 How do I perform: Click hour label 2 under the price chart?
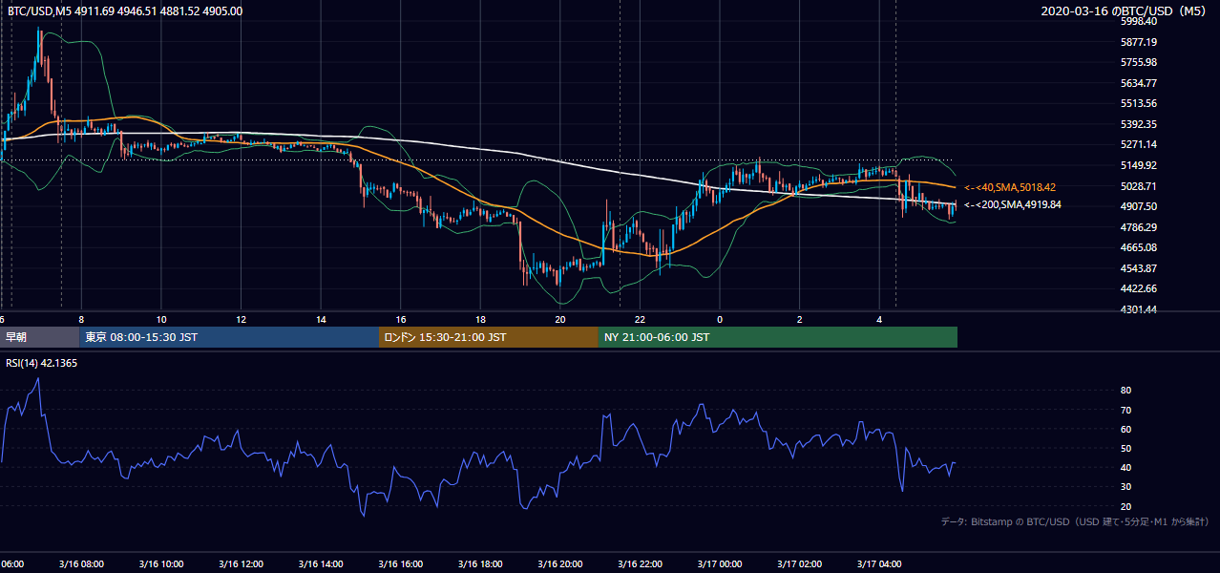click(x=799, y=319)
